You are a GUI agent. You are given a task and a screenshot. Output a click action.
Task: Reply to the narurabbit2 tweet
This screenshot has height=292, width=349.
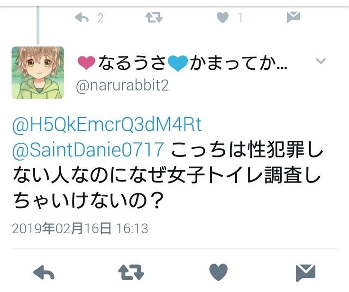44,272
